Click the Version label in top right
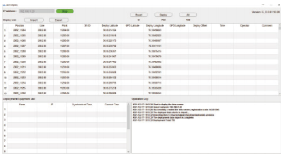The height and width of the screenshot is (155, 282). [x=266, y=12]
